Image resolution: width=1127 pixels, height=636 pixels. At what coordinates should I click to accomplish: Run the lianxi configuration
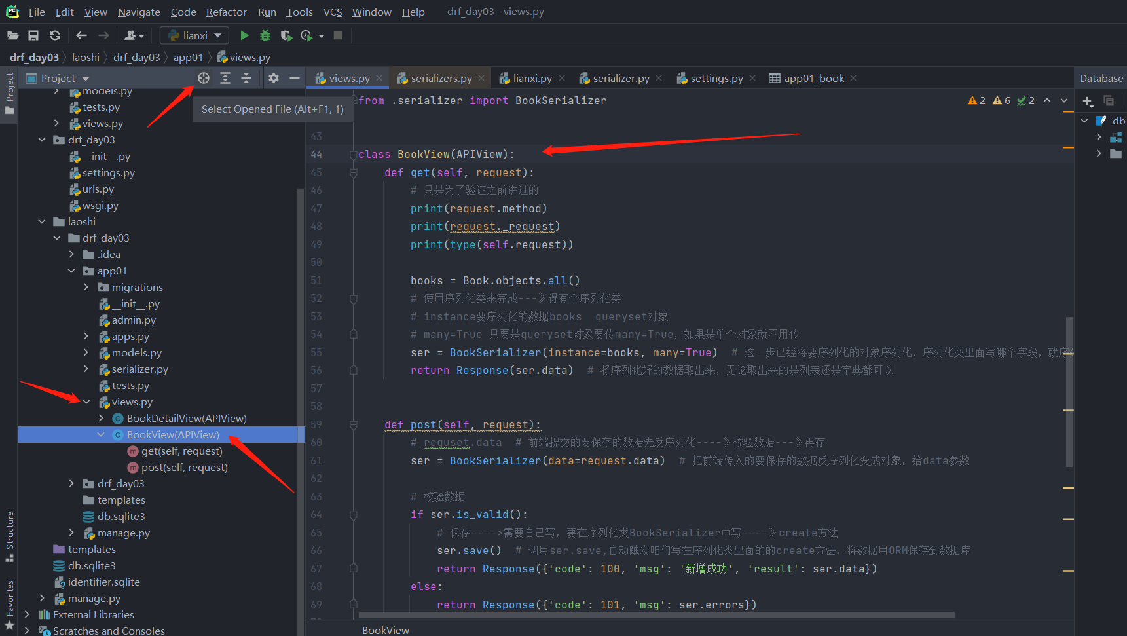[x=244, y=35]
